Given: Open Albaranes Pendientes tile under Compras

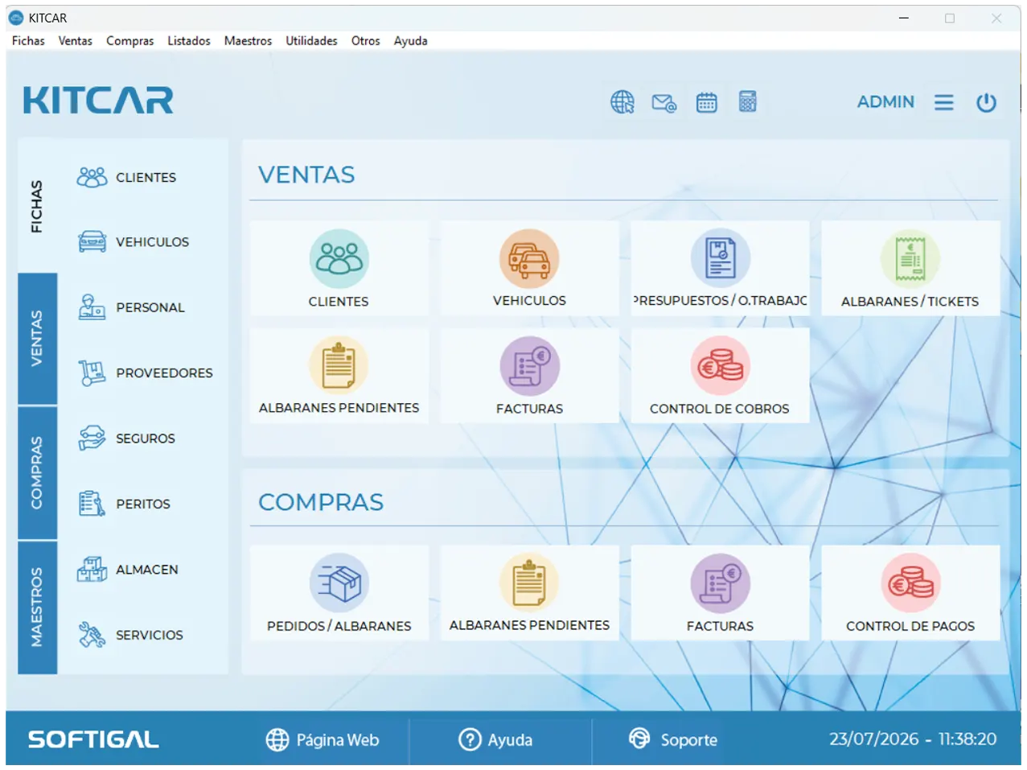Looking at the screenshot, I should [x=529, y=593].
